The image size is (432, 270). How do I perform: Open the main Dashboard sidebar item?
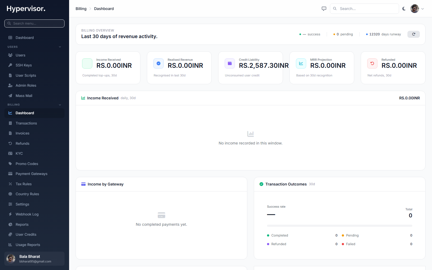[34, 38]
